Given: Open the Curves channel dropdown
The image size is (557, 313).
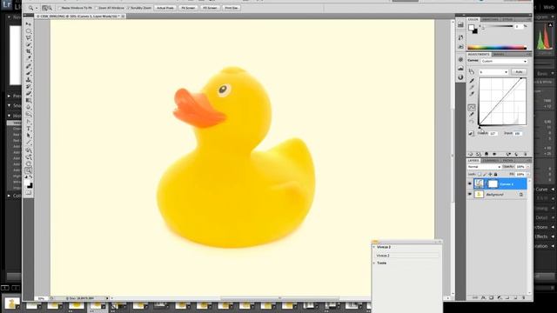Looking at the screenshot, I should (x=493, y=72).
